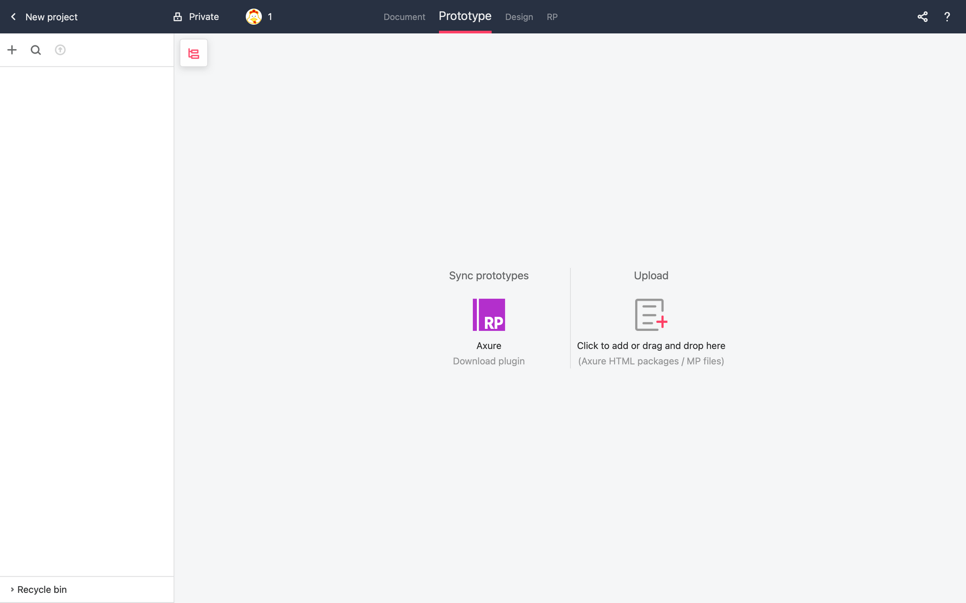This screenshot has height=603, width=966.
Task: Click to add or drag and drop here
Action: point(651,346)
